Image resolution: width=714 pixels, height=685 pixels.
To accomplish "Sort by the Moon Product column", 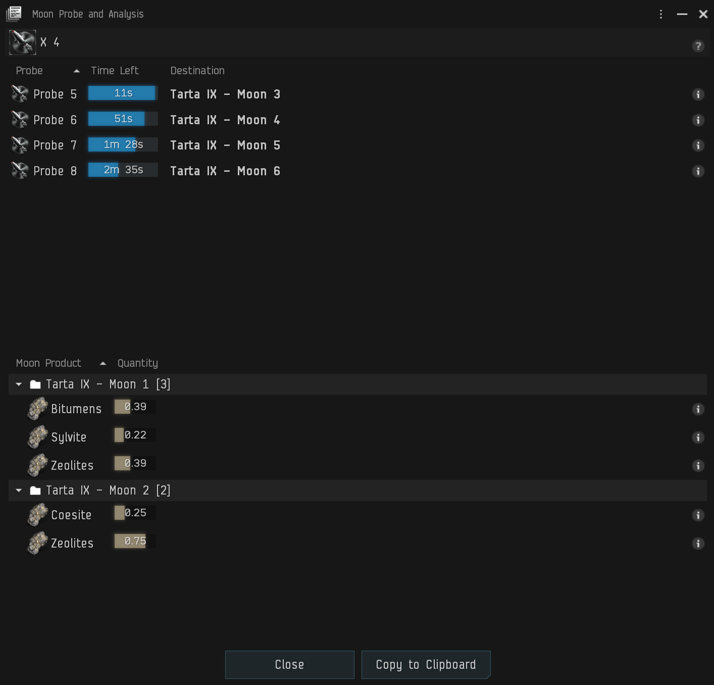I will pyautogui.click(x=48, y=363).
